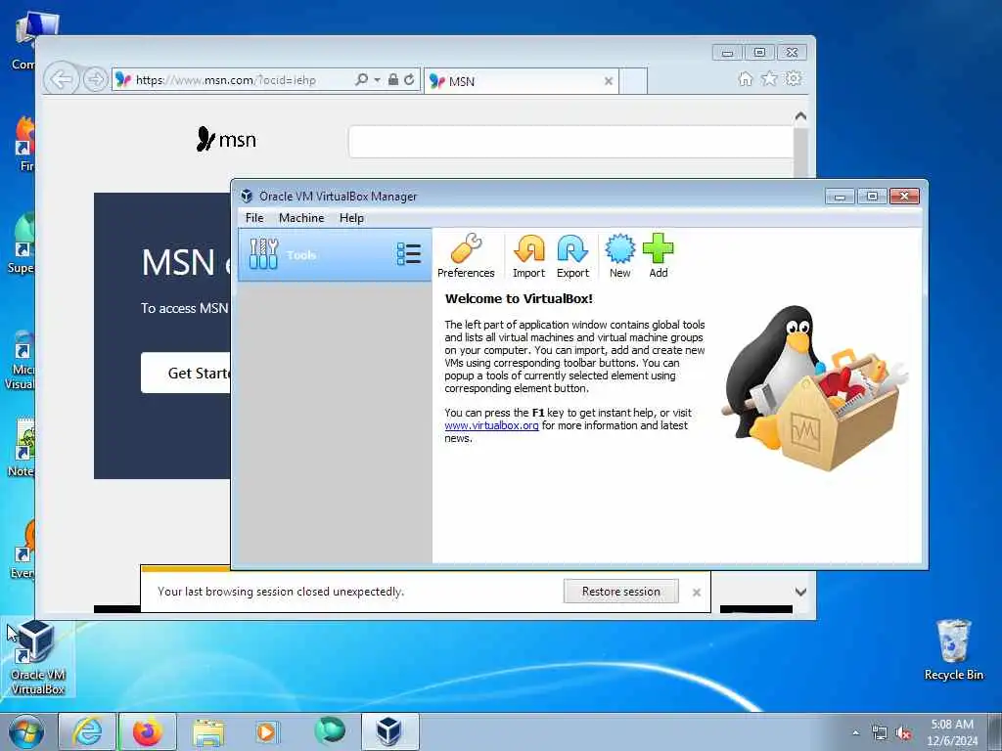
Task: Click Internet Explorer on the taskbar
Action: [87, 731]
